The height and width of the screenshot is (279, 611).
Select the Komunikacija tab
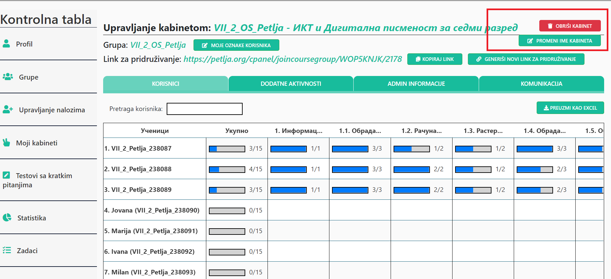541,84
